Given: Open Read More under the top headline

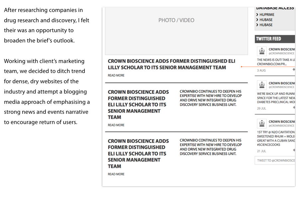Looking at the screenshot, I should (116, 76).
